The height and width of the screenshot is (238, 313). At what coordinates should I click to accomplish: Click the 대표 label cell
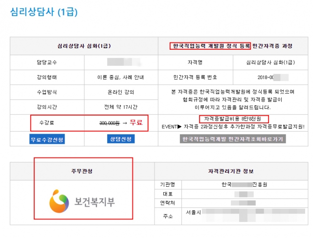168,194
